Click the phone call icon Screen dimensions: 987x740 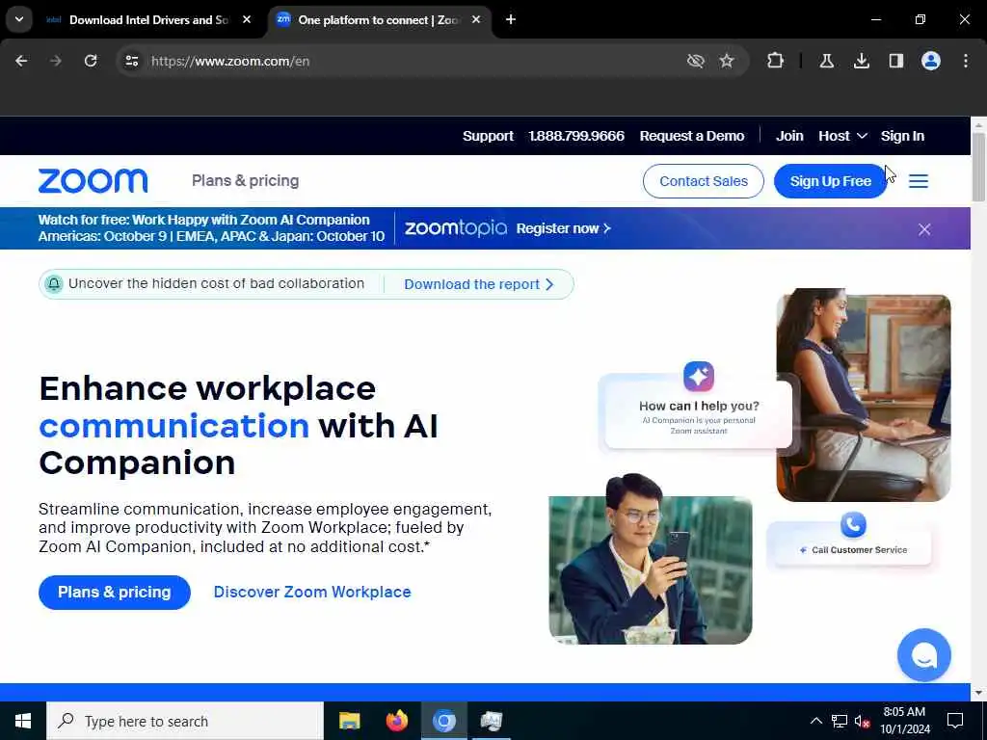tap(853, 524)
